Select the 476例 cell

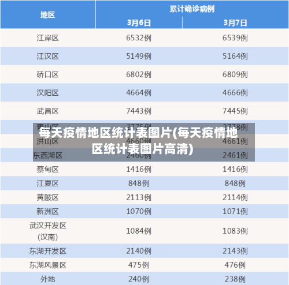click(235, 265)
